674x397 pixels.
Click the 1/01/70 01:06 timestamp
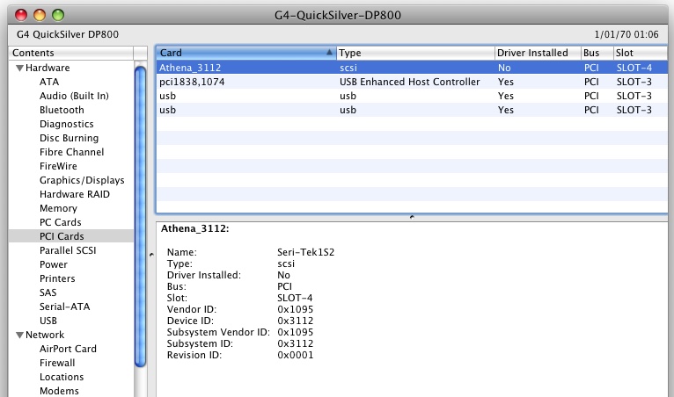[626, 34]
